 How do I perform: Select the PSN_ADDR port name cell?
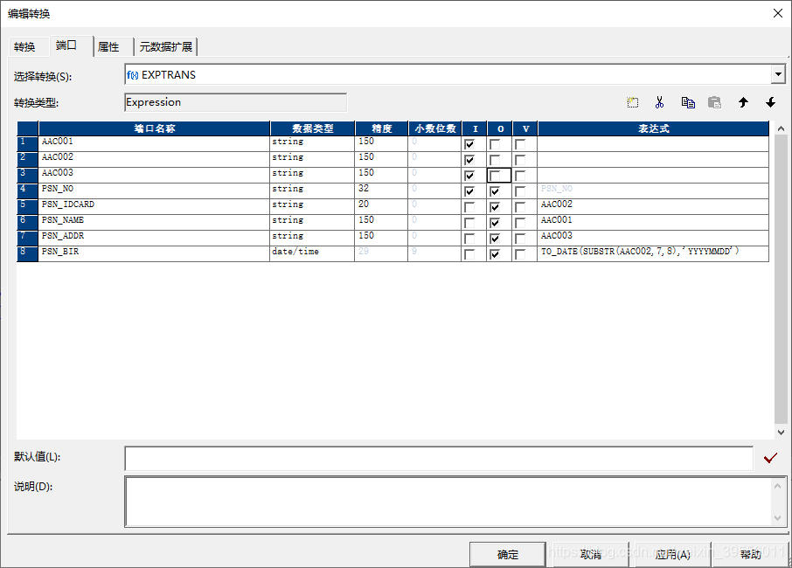click(x=154, y=238)
